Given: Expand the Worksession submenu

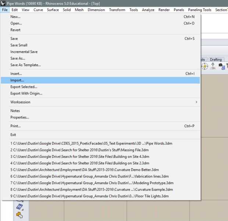Looking at the screenshot, I should 100,102.
